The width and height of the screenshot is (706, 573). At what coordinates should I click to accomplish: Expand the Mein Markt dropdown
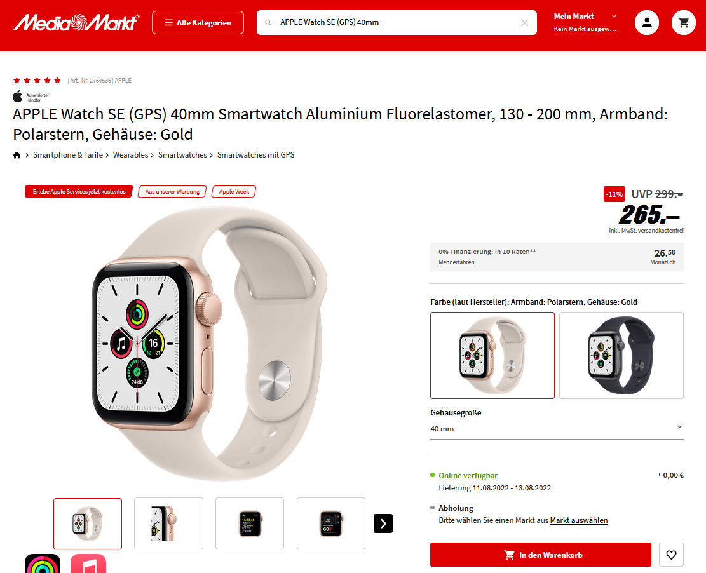pos(585,22)
